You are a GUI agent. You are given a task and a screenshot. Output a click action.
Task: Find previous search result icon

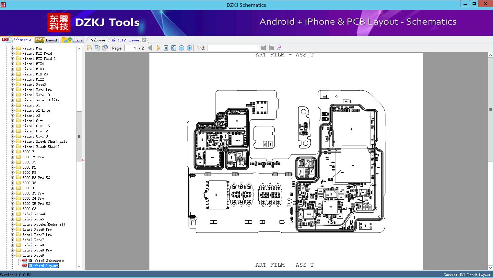point(263,48)
